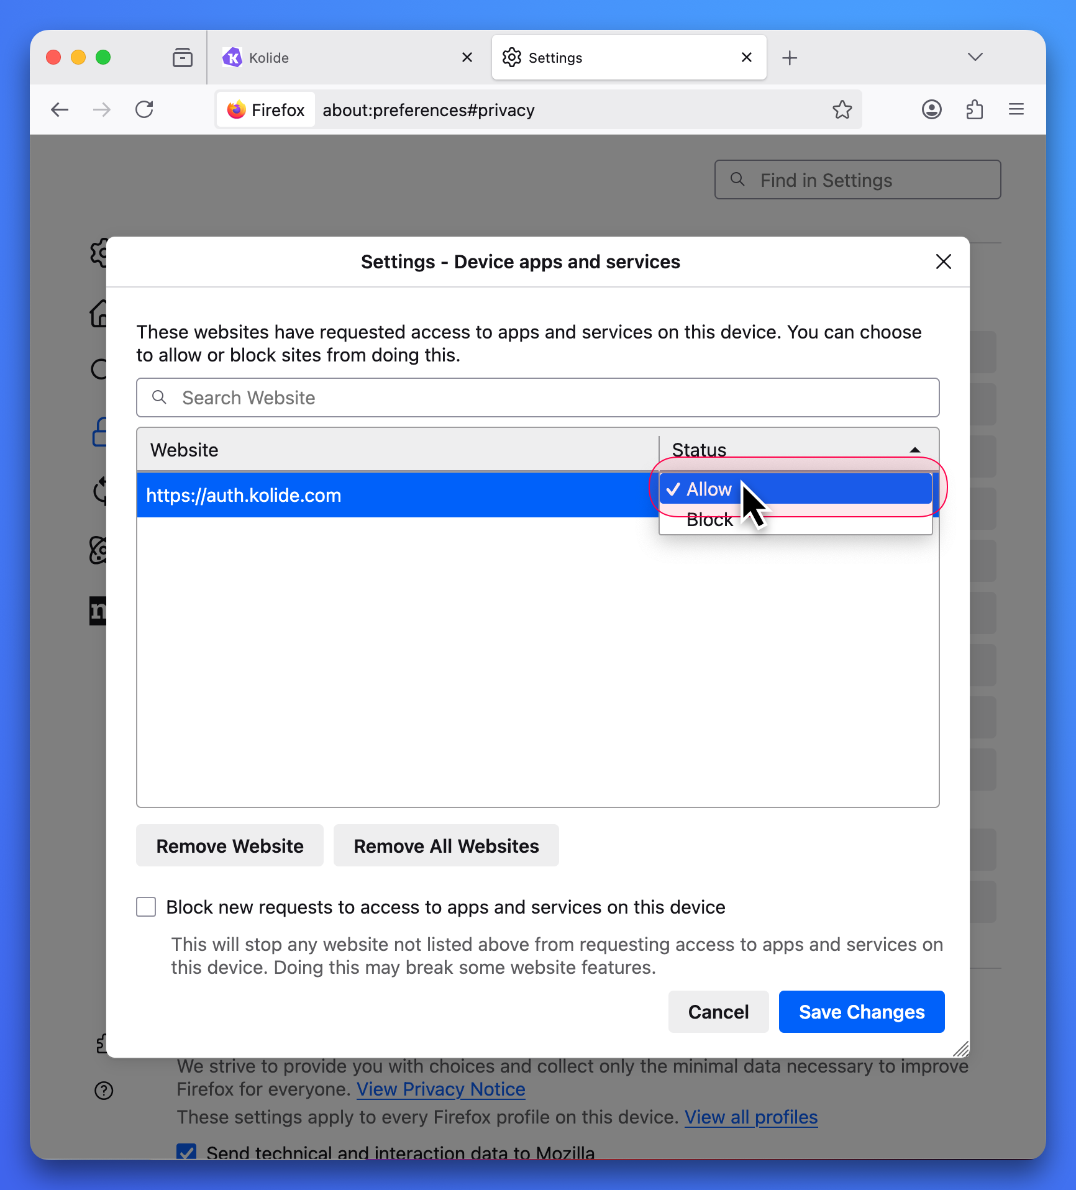Reload the current page

coord(144,110)
